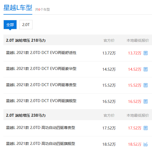The width and height of the screenshot is (152, 151).
Task: Open calculator icon for 18.52万 四驱旗舰型 row
Action: [x=146, y=144]
